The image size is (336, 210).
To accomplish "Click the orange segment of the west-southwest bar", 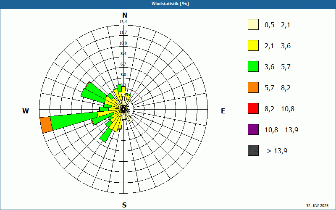I will click(x=46, y=125).
